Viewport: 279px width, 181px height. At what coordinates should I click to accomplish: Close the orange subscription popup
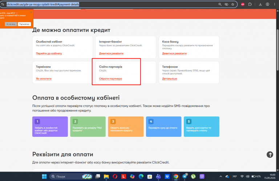tap(31, 12)
